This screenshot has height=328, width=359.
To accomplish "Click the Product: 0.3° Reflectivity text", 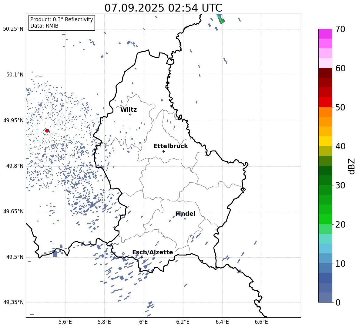I will 62,19.
